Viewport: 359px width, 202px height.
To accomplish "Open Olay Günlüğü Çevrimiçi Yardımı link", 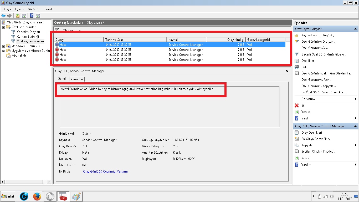I will point(105,171).
